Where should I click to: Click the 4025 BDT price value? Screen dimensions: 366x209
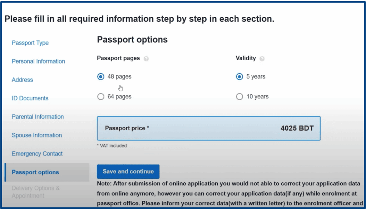coord(297,128)
